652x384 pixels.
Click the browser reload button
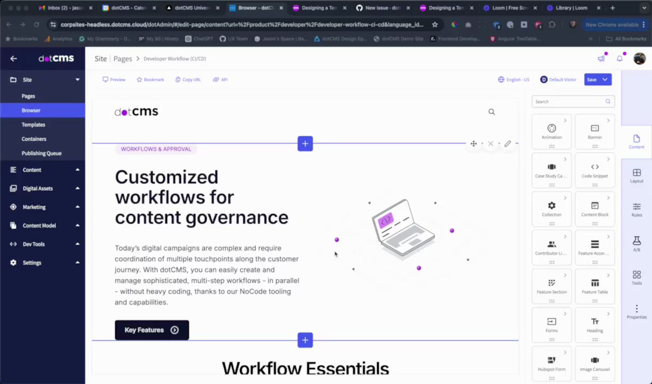(37, 25)
